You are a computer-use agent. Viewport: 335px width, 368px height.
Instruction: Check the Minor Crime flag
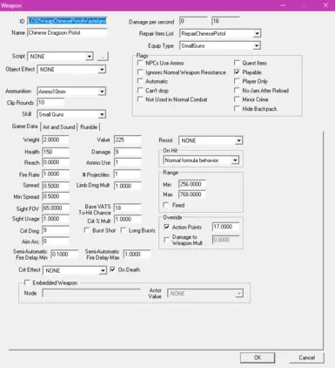click(x=237, y=99)
